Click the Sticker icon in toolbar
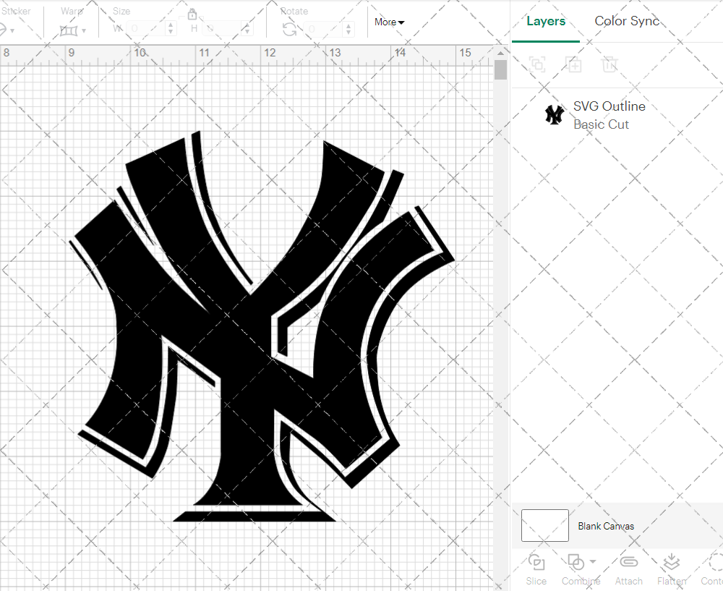The width and height of the screenshot is (723, 591). [x=2, y=30]
